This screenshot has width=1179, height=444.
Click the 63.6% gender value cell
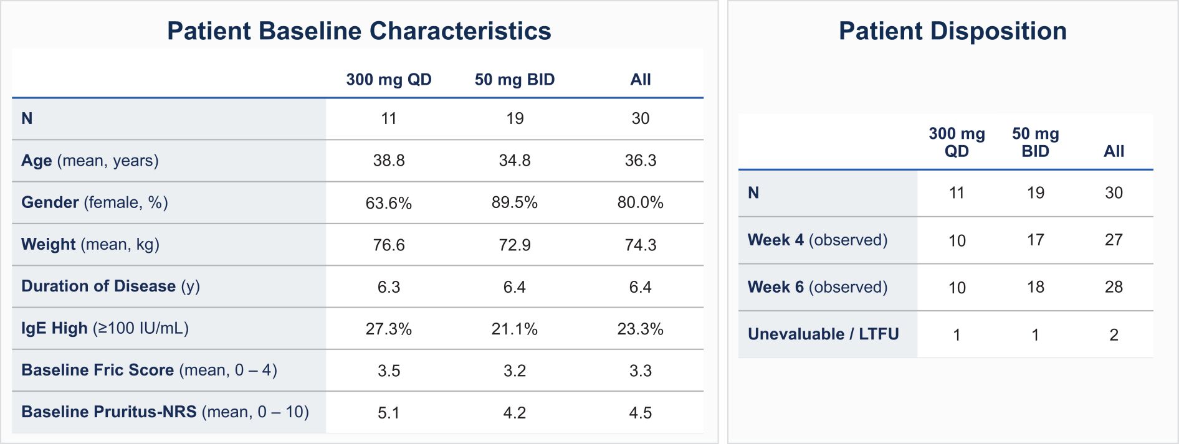[x=389, y=203]
